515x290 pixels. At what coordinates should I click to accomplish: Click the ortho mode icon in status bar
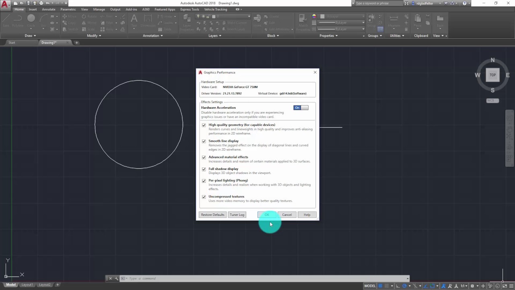[398, 286]
